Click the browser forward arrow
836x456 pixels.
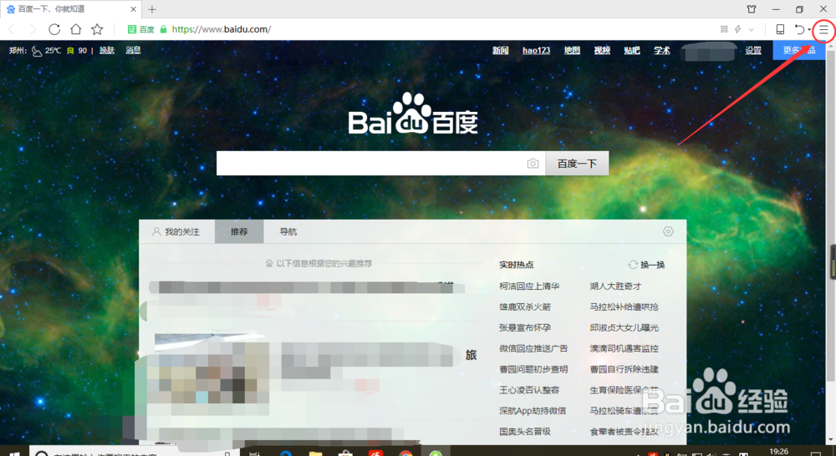[33, 29]
